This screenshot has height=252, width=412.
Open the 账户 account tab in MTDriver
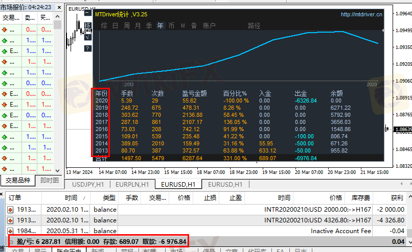coord(209,26)
